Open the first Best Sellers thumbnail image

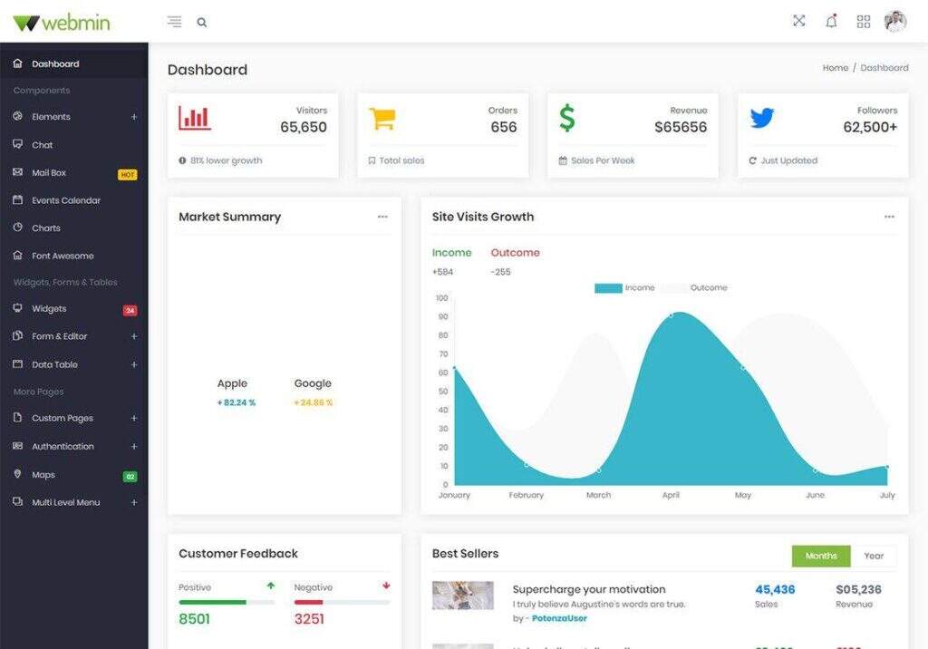pyautogui.click(x=463, y=596)
